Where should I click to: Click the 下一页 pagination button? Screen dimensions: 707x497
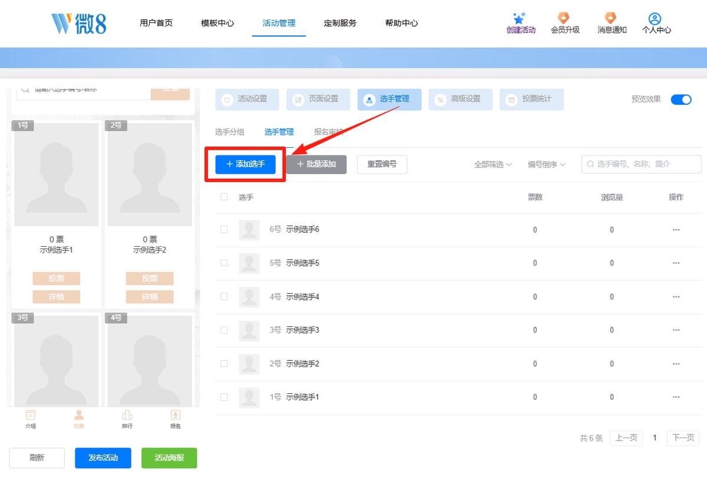[683, 438]
